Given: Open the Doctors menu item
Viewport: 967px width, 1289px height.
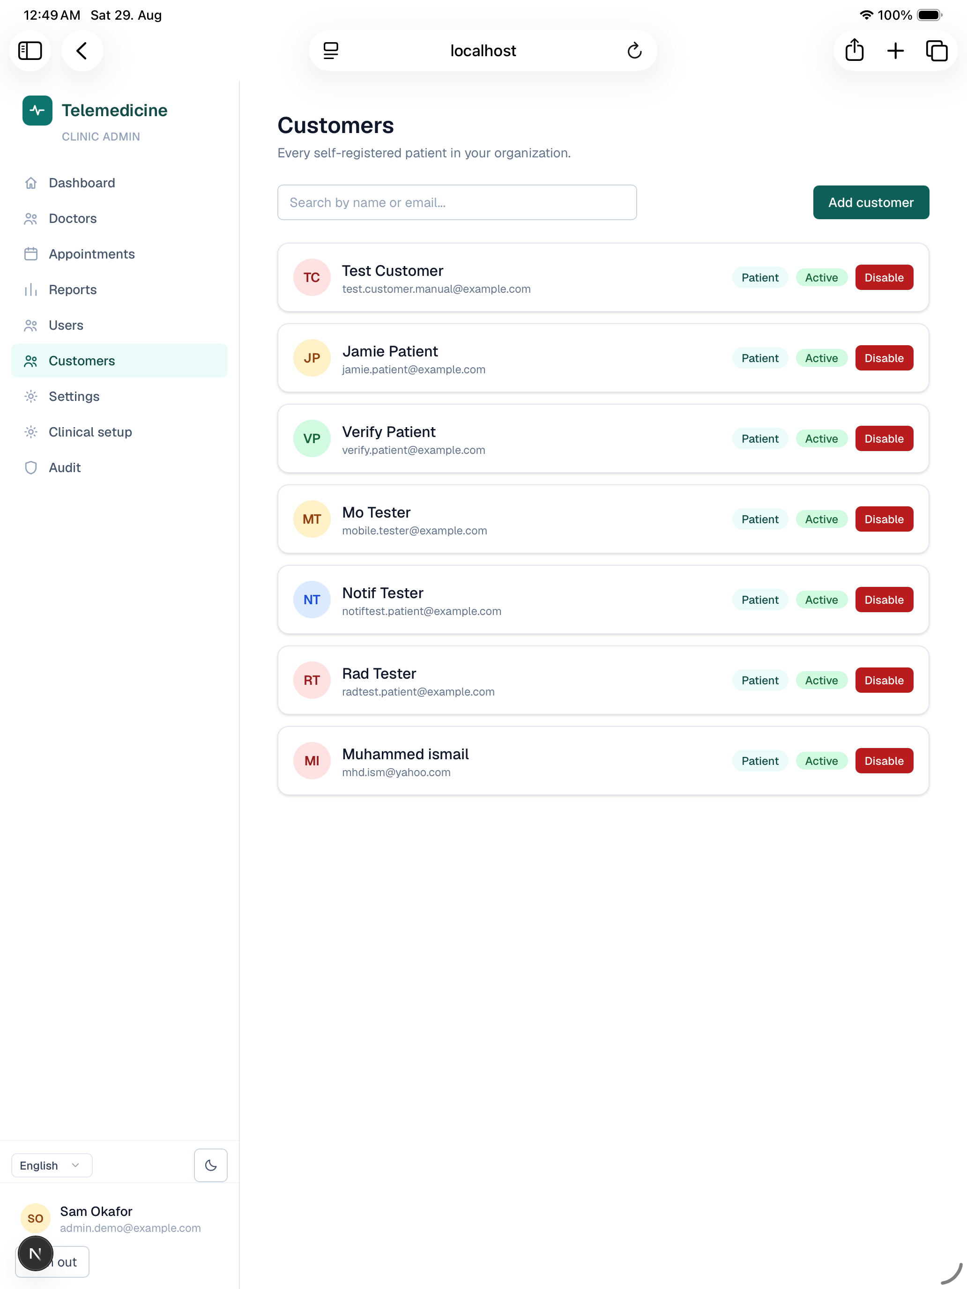Looking at the screenshot, I should click(x=119, y=219).
